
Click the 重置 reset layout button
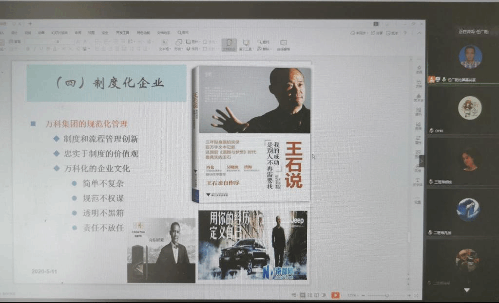(15, 42)
